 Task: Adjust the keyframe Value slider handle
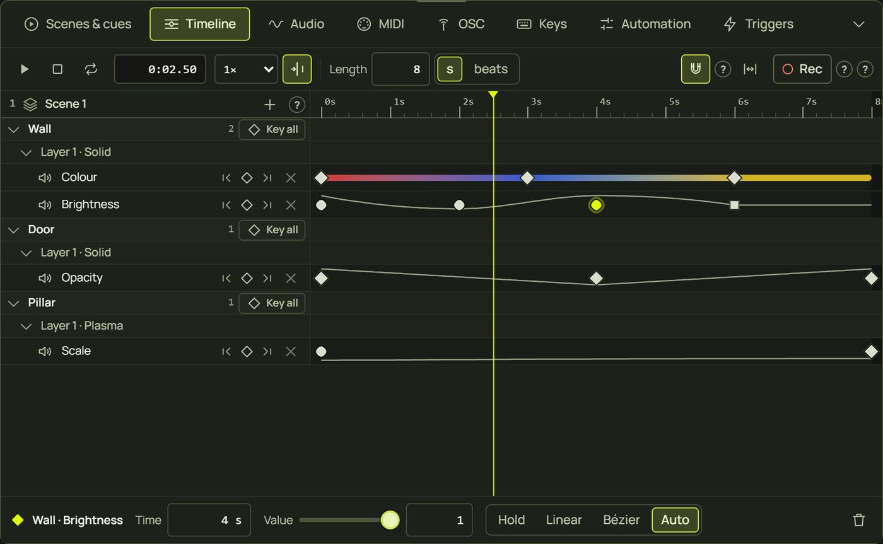pyautogui.click(x=390, y=520)
